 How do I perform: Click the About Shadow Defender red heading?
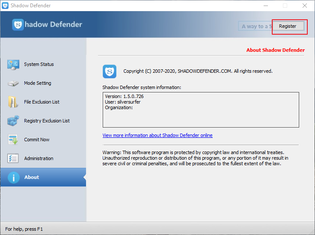click(276, 50)
